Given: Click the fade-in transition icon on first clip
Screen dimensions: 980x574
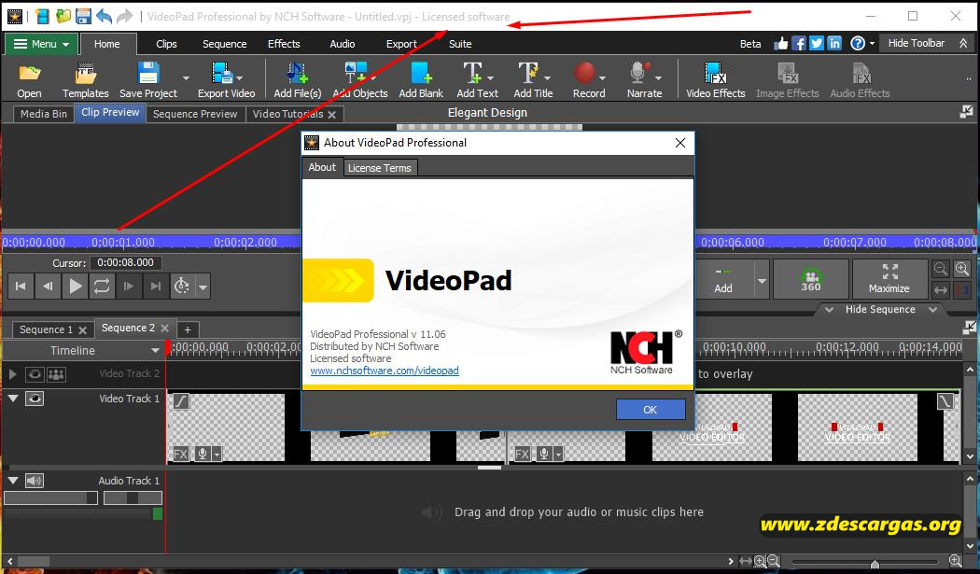Looking at the screenshot, I should (x=181, y=400).
